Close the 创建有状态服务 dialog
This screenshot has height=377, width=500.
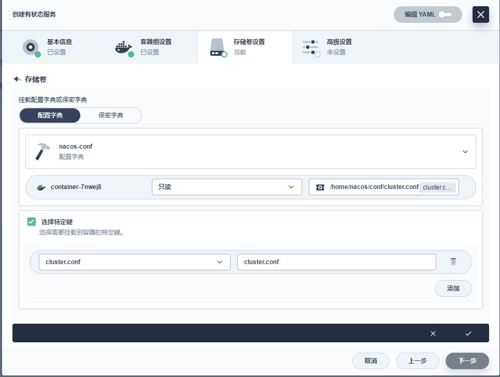click(x=480, y=15)
